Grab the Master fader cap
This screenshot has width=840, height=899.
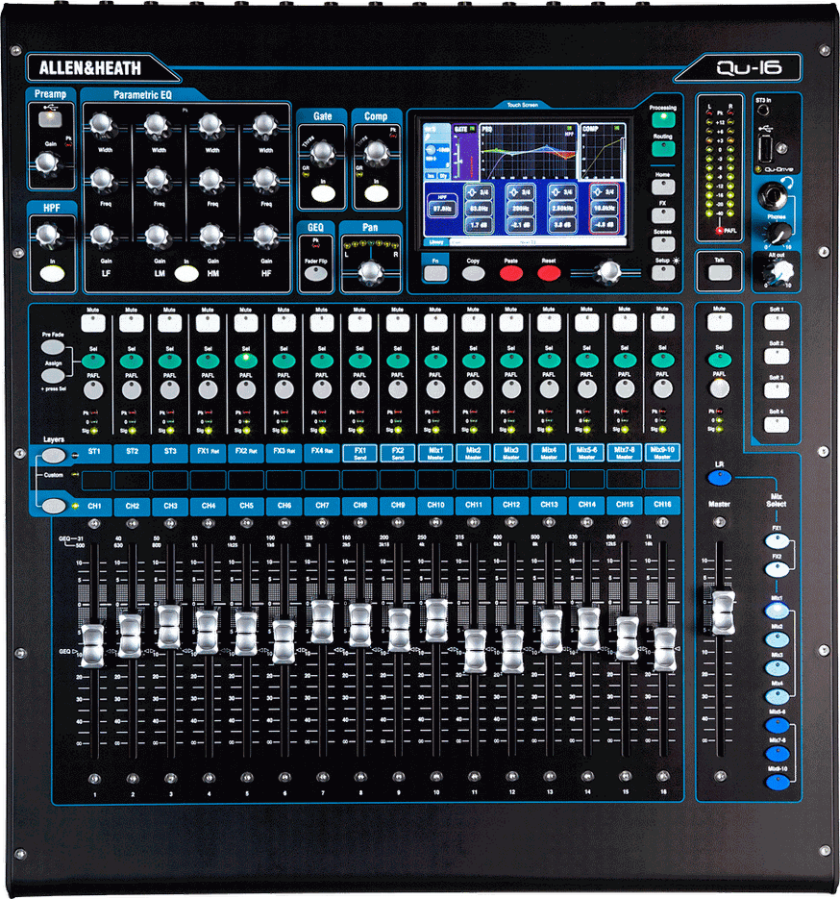pyautogui.click(x=723, y=612)
